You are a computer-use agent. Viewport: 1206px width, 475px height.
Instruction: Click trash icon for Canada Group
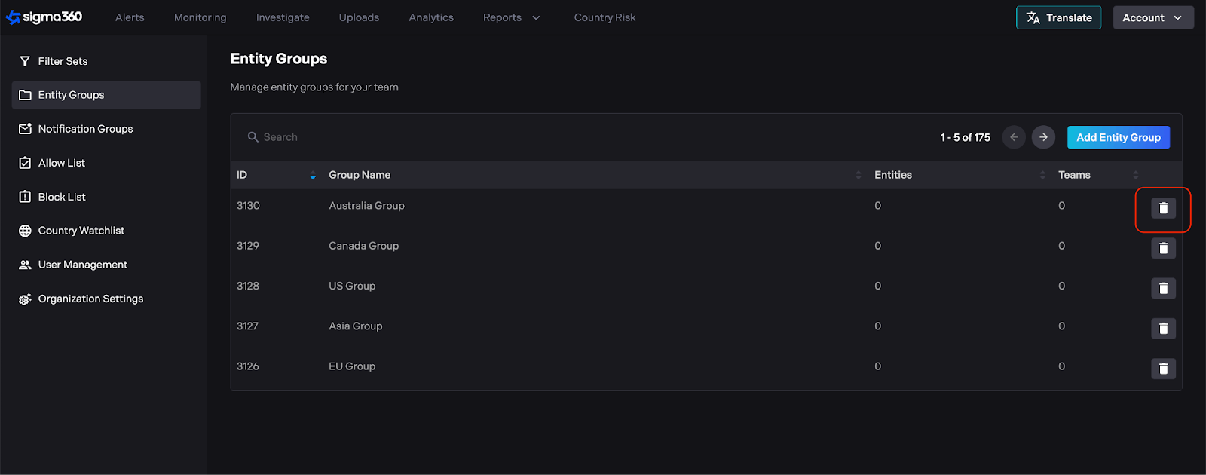point(1163,248)
